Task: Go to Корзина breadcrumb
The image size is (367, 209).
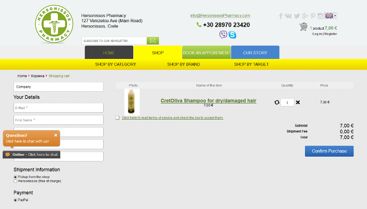Action: [x=38, y=76]
